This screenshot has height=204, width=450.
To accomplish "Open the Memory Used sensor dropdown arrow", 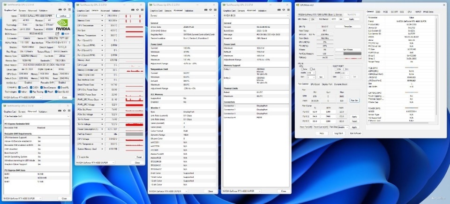I will 102,60.
